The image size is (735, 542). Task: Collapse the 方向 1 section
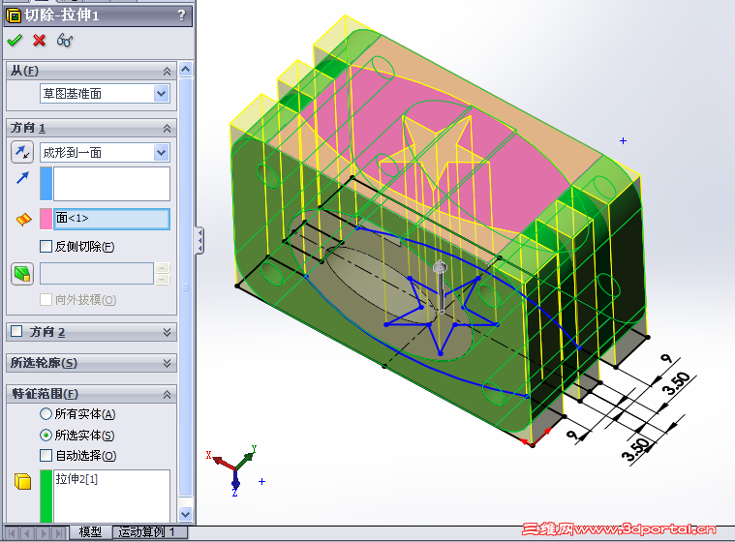click(167, 128)
